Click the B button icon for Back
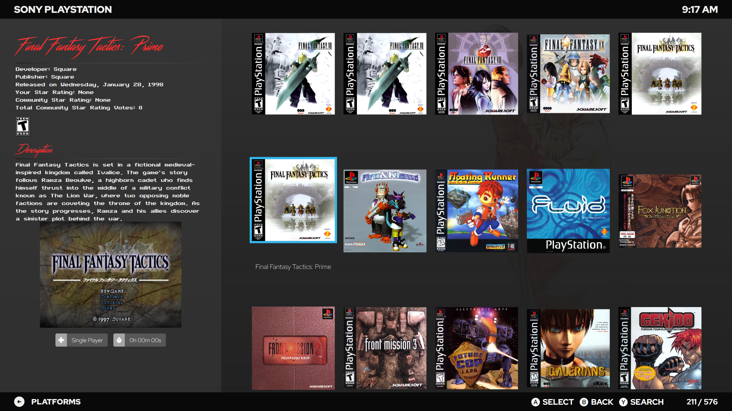Viewport: 732px width, 411px height. coord(584,402)
